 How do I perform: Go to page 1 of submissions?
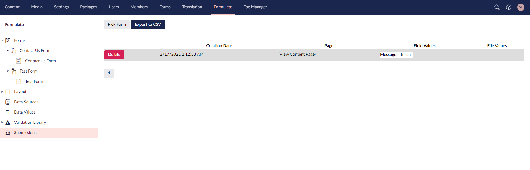(x=109, y=73)
